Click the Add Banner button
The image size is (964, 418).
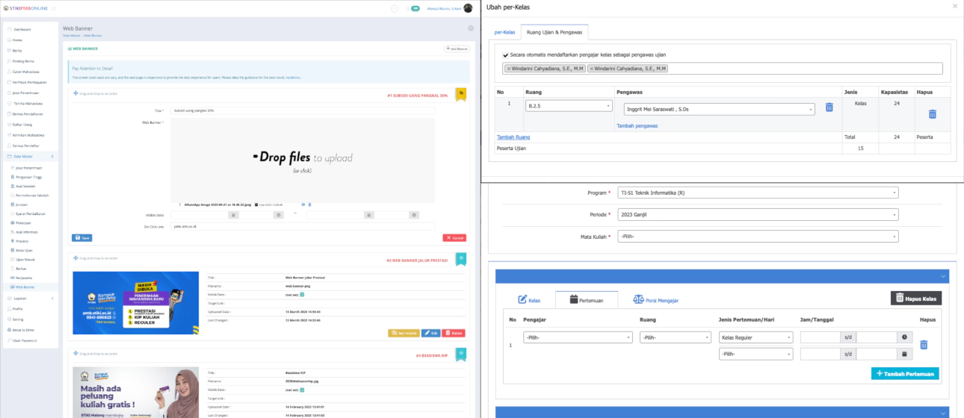[x=457, y=49]
